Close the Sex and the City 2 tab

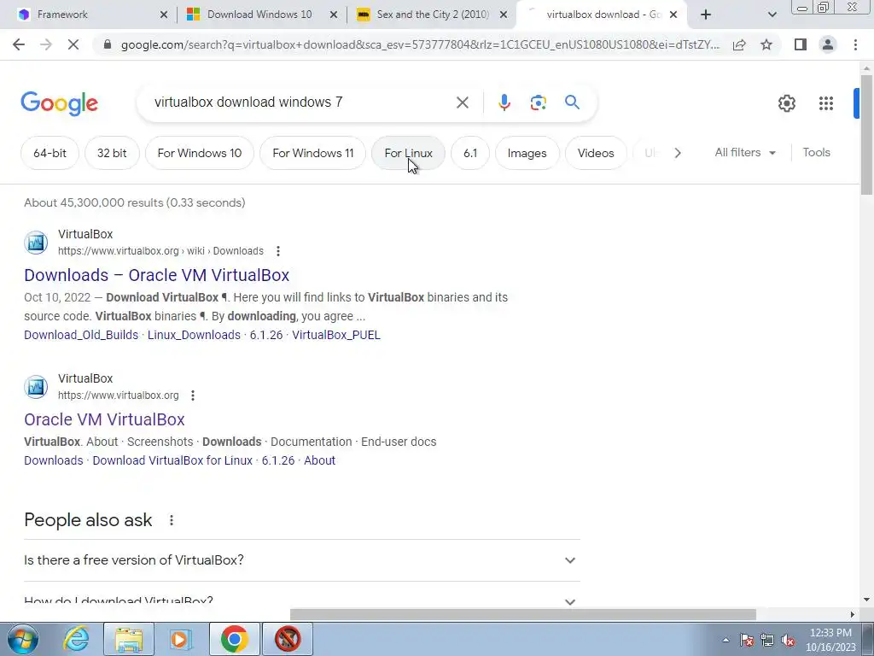point(504,15)
